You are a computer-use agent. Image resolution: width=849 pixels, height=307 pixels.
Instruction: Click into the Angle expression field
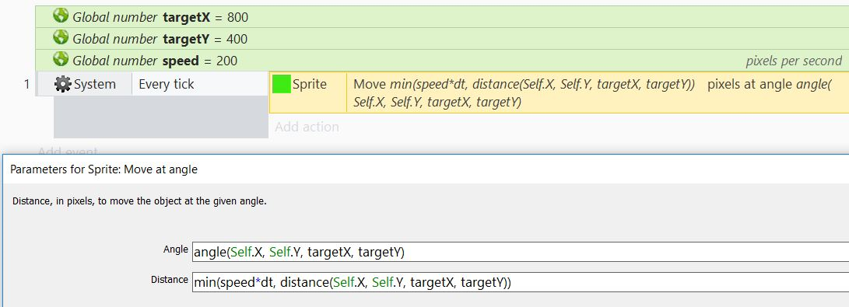point(521,252)
